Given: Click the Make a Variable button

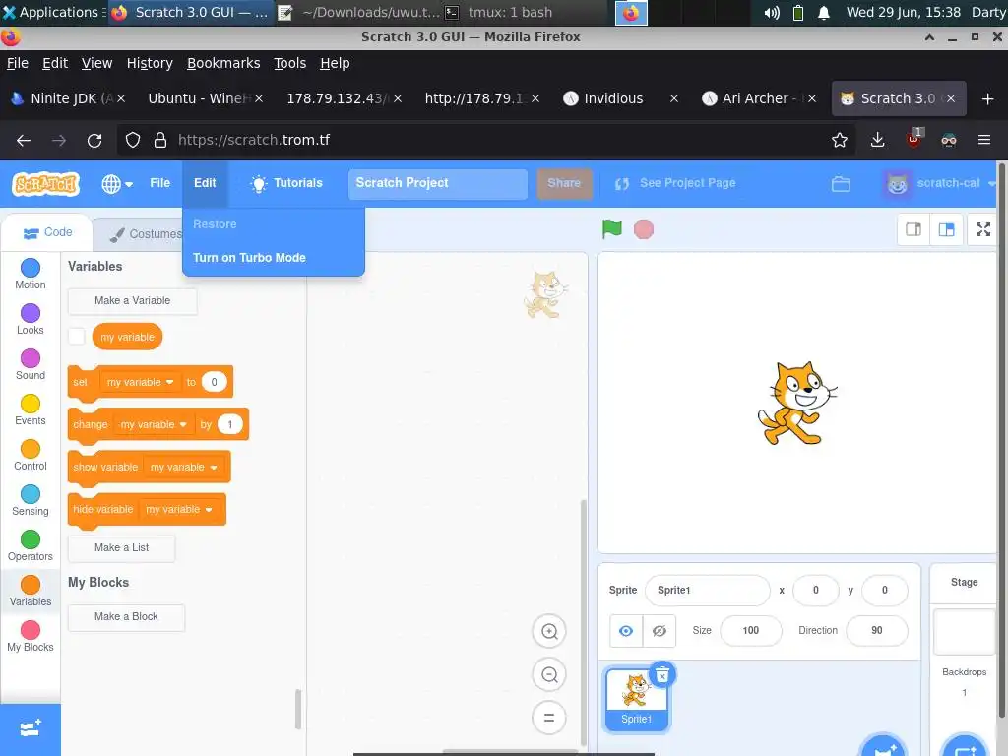Looking at the screenshot, I should (x=133, y=301).
